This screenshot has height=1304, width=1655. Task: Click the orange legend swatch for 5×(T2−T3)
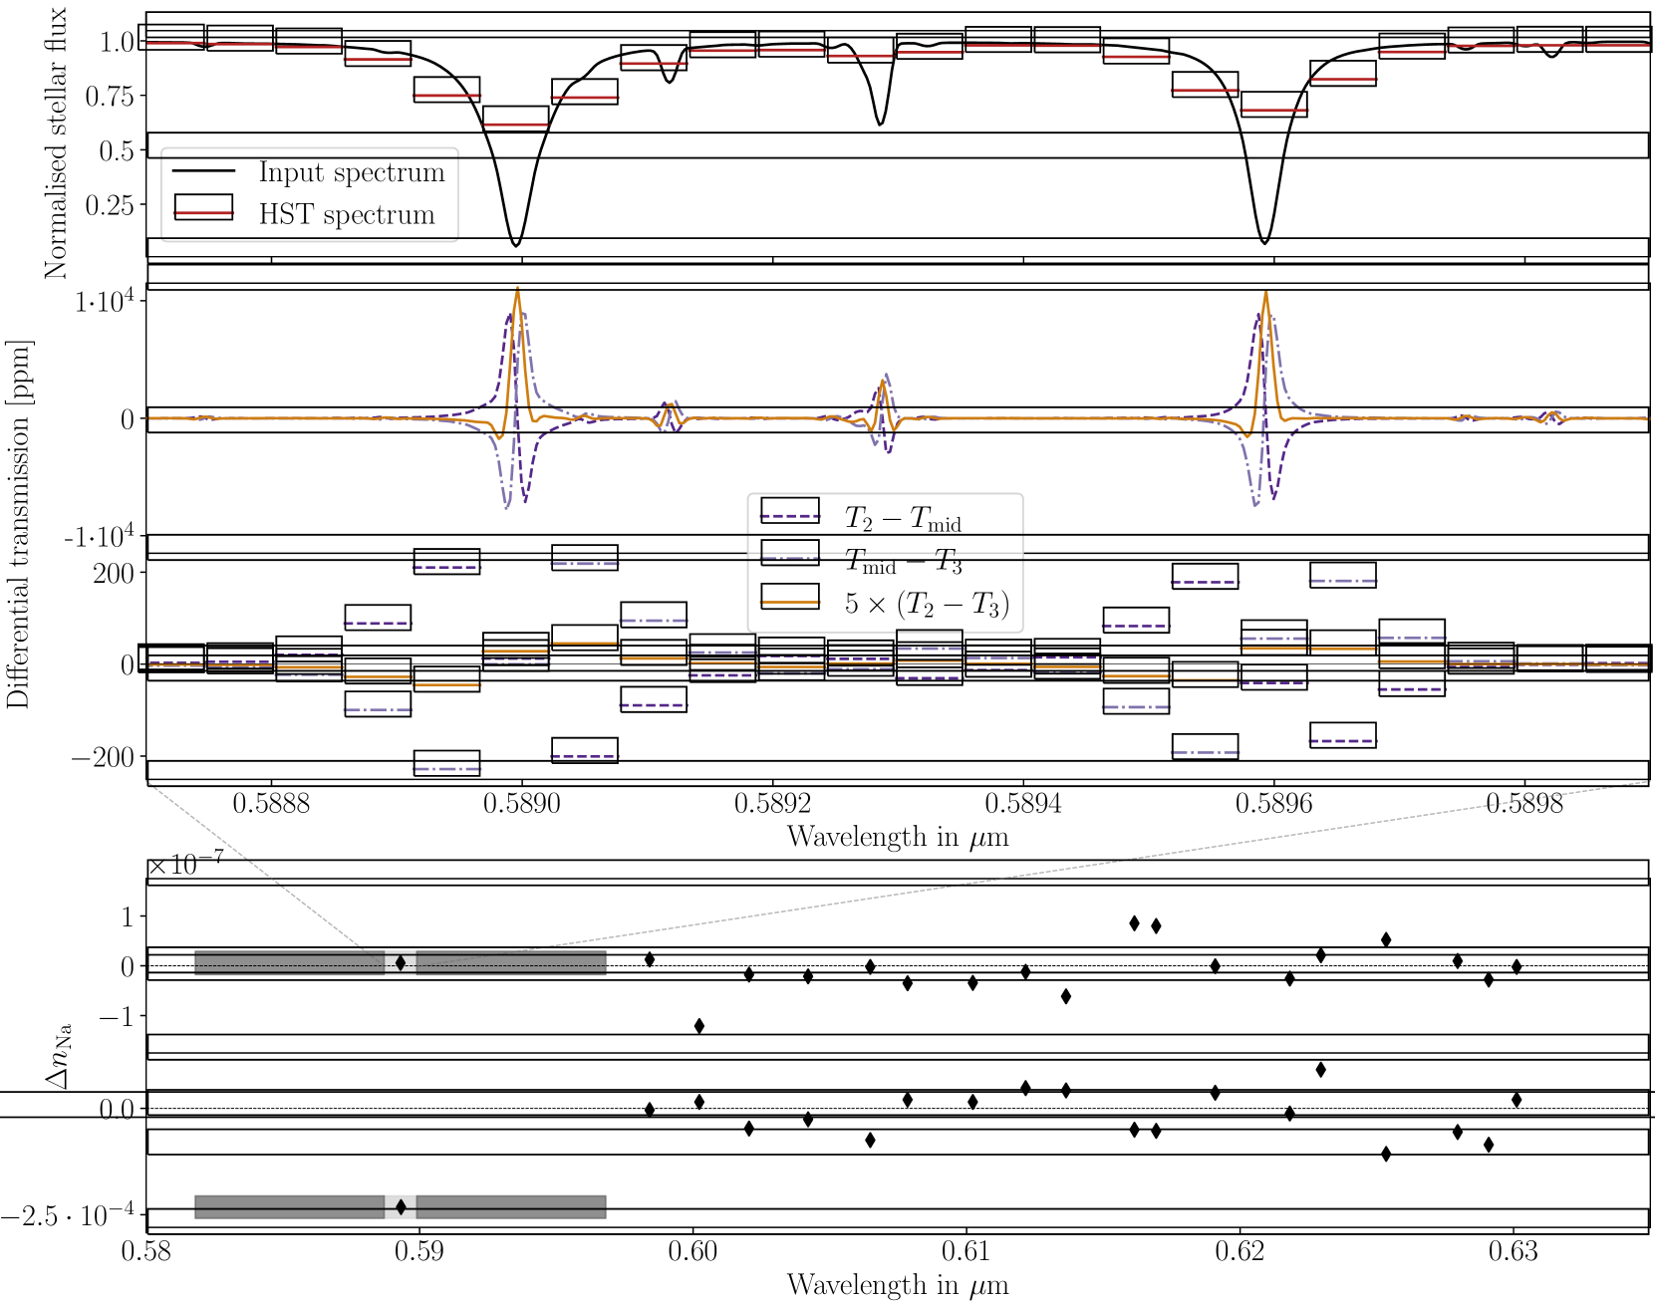pos(790,596)
